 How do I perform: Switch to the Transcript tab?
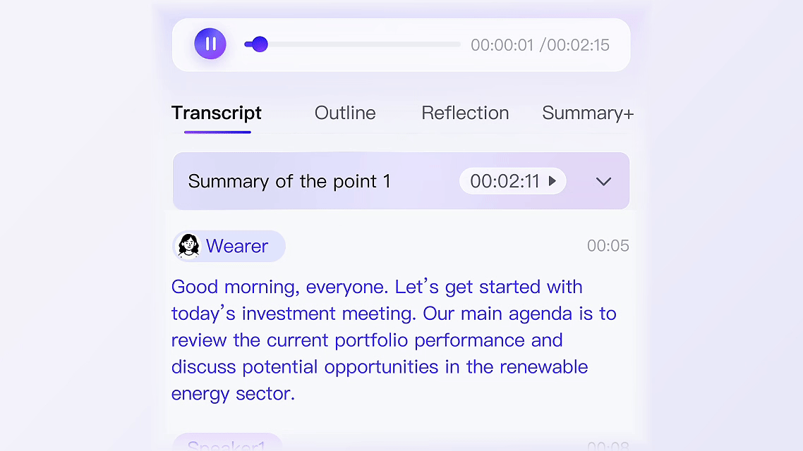217,113
